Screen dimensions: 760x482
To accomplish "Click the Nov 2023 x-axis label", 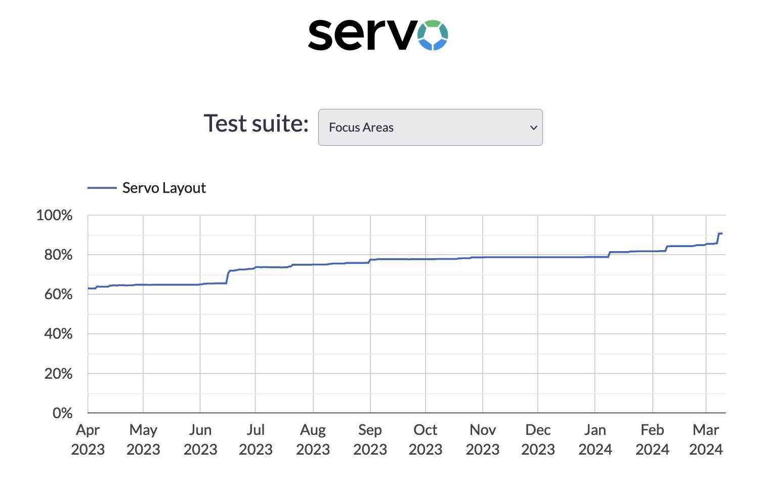I will click(482, 439).
